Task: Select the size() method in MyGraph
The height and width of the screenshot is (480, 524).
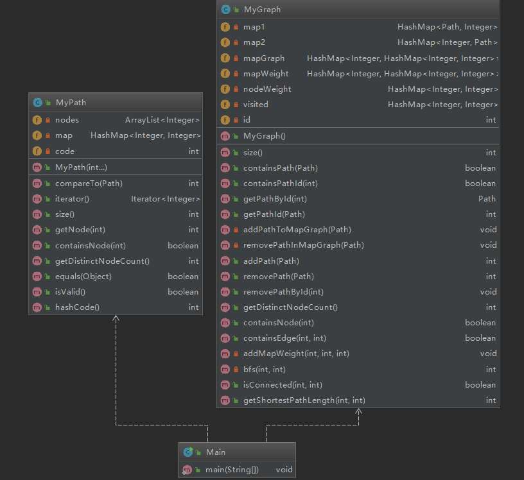Action: (x=253, y=153)
